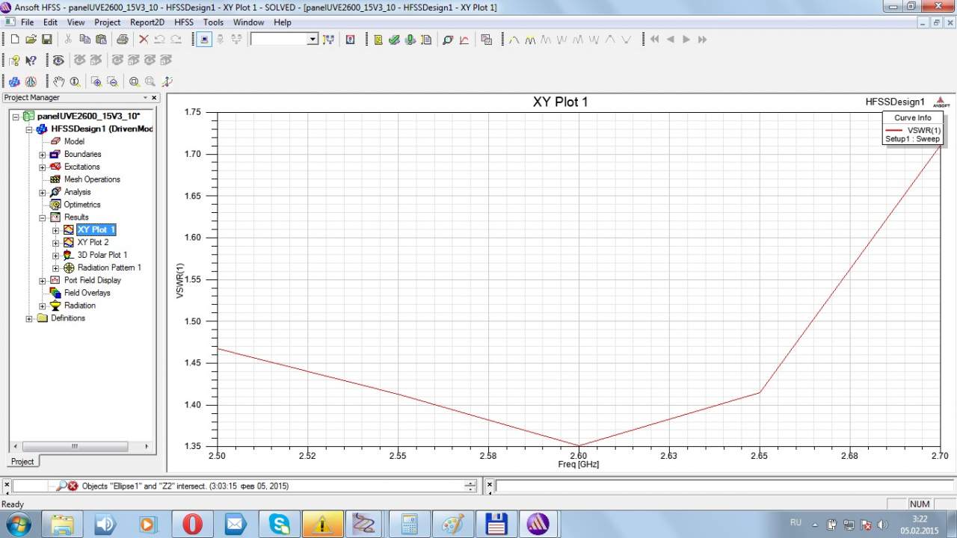Toggle the show/hide eye icon
The width and height of the screenshot is (957, 538).
coord(58,61)
